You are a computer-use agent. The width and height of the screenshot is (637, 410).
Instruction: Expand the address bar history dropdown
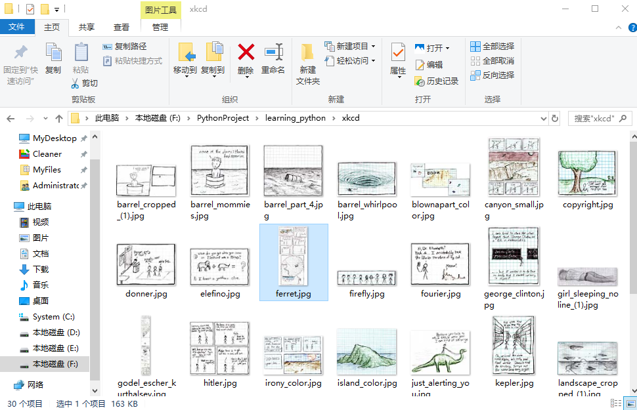pos(544,119)
